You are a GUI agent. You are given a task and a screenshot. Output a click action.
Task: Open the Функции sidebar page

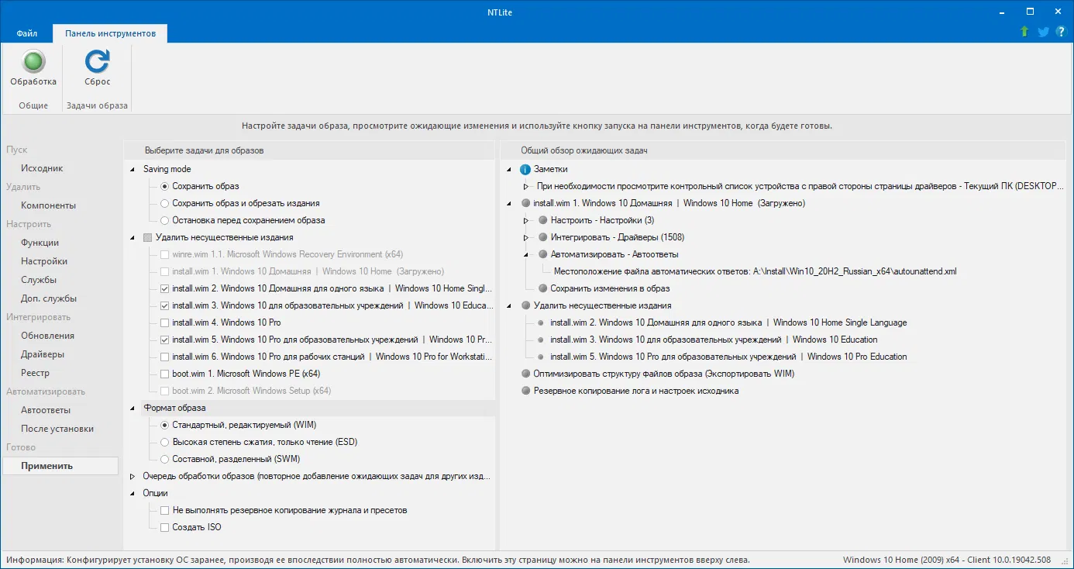[40, 243]
